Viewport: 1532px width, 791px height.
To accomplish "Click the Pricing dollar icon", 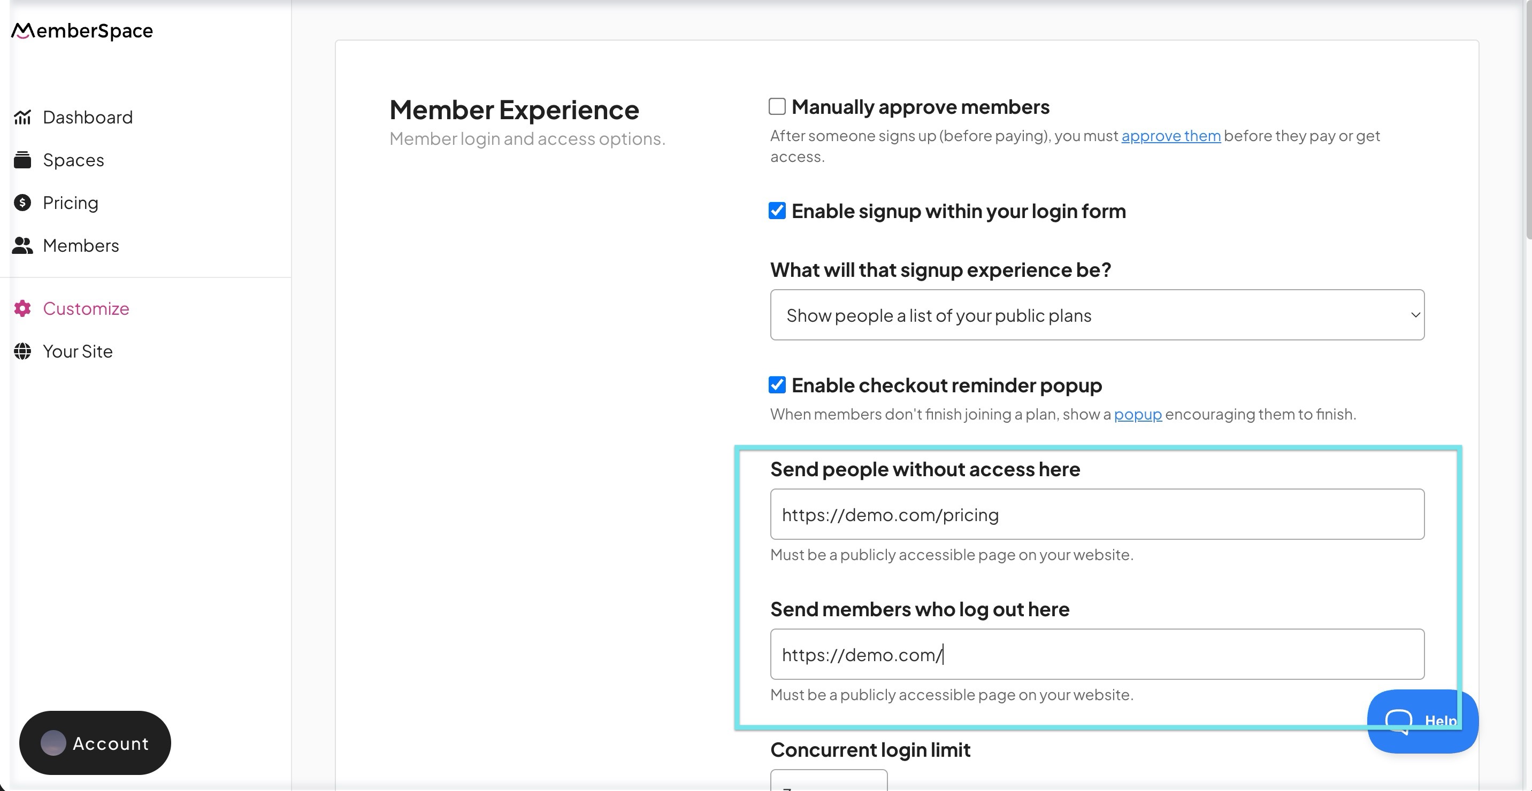I will click(22, 203).
